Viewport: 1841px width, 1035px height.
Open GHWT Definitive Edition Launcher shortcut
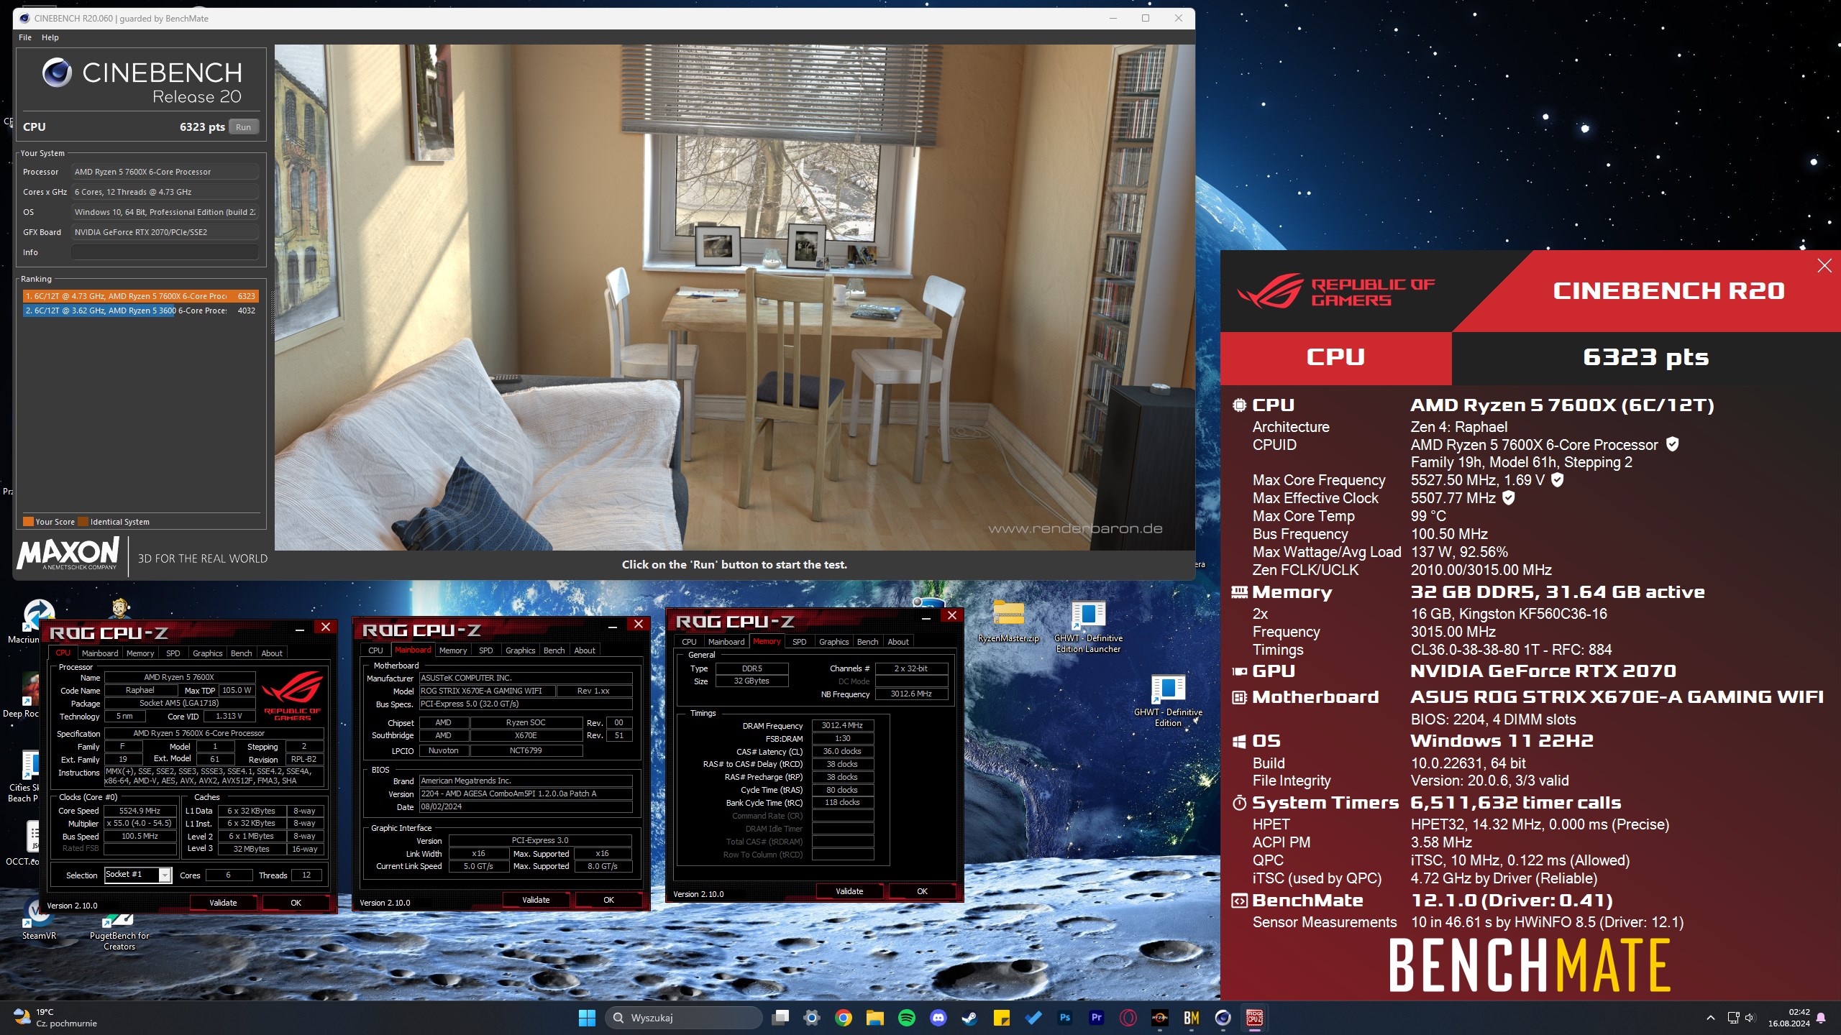(1088, 627)
